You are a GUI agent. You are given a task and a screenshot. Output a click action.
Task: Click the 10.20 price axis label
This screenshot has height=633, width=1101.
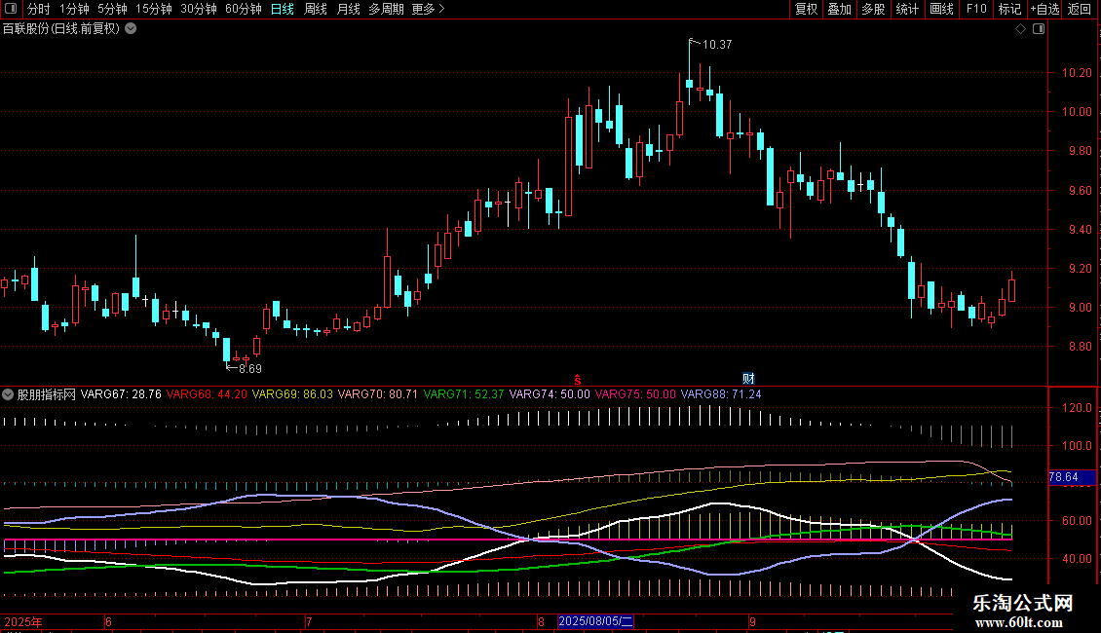[1077, 73]
